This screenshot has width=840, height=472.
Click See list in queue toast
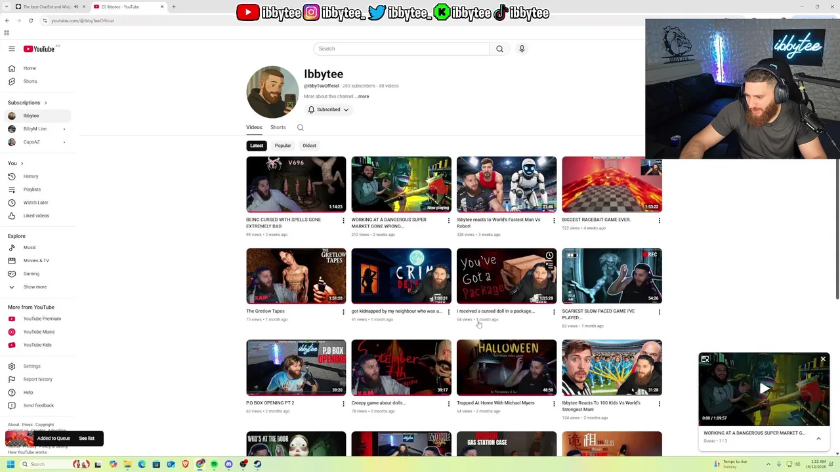click(87, 439)
